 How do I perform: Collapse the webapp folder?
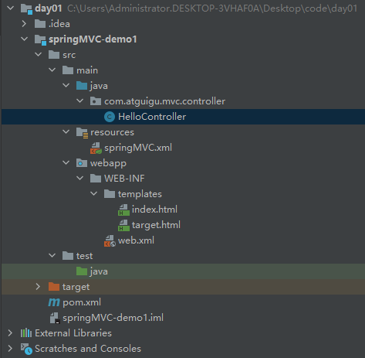coord(66,163)
